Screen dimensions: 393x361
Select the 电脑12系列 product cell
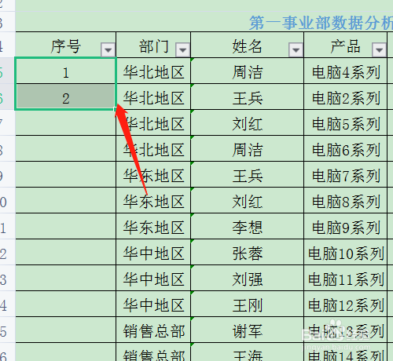pos(346,304)
